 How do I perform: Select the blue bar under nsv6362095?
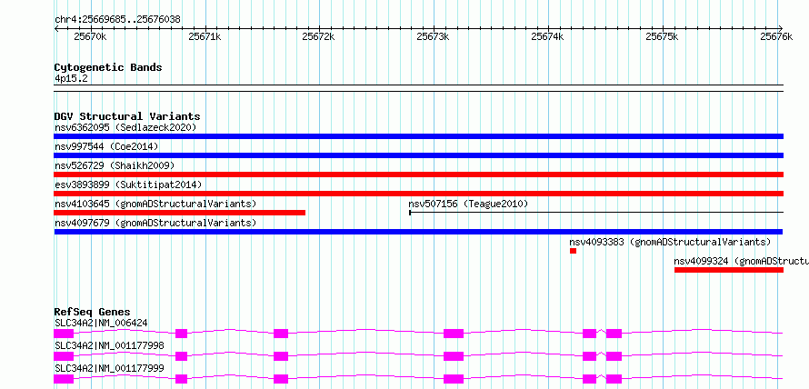[x=418, y=136]
